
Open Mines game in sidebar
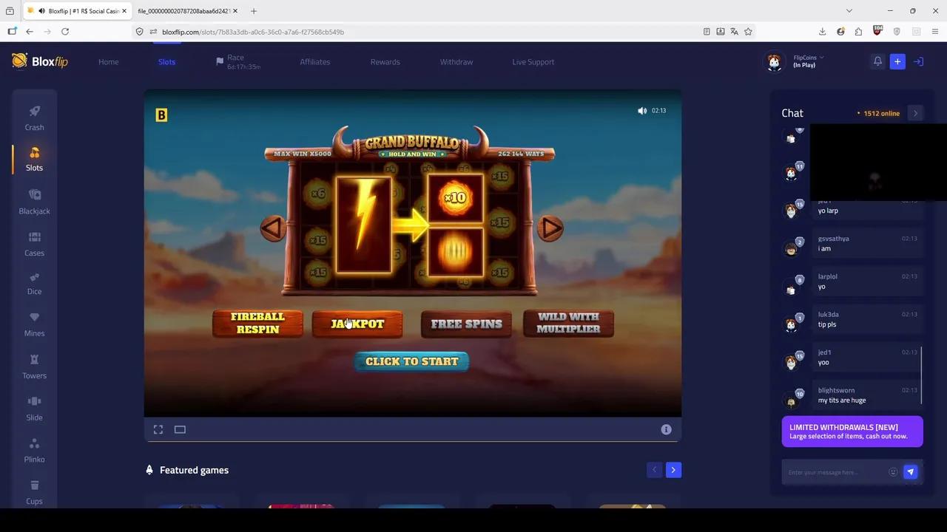click(34, 325)
